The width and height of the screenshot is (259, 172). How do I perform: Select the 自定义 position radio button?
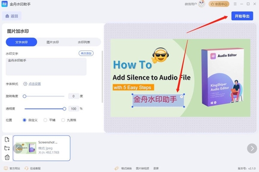tap(25, 120)
